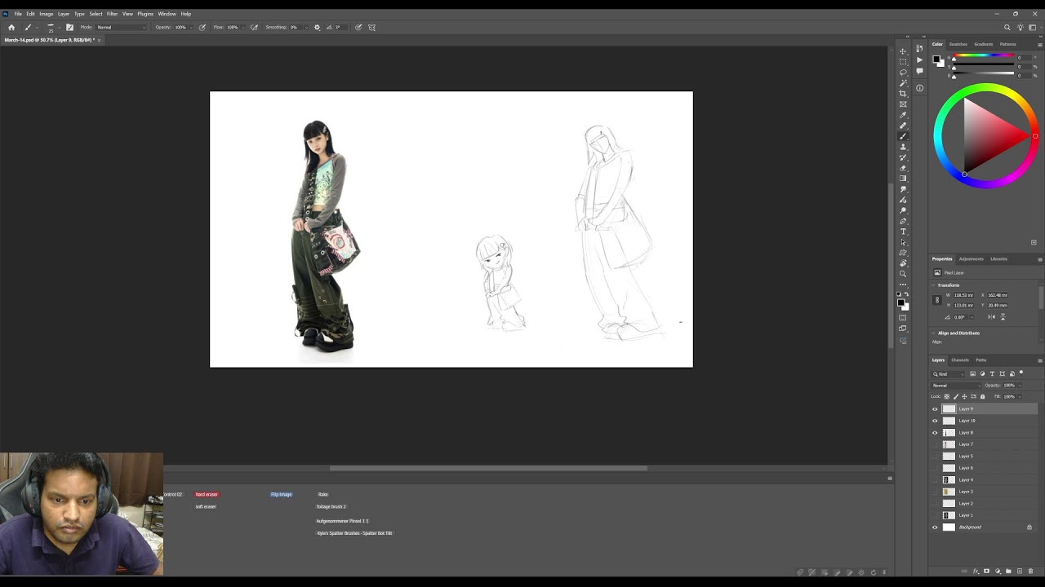Hide the Background layer

[x=936, y=527]
